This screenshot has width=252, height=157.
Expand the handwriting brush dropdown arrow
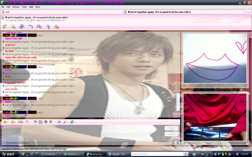pyautogui.click(x=67, y=122)
